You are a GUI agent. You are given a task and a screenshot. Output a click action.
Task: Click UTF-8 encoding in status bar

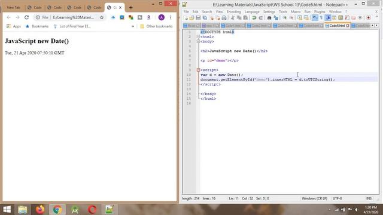(338, 198)
